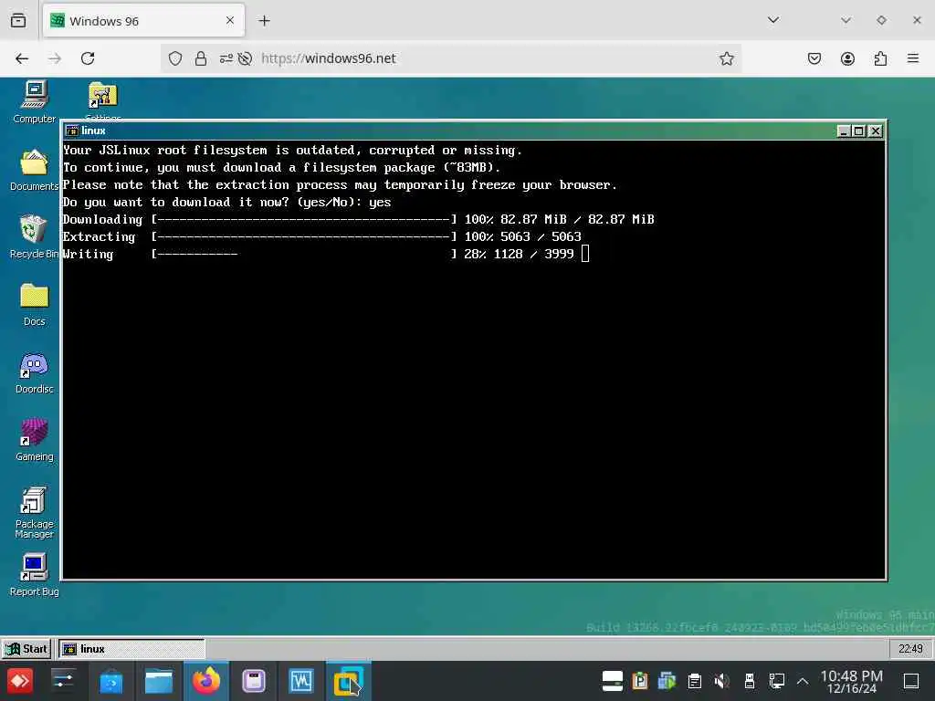Viewport: 935px width, 701px height.
Task: Open the Docs folder on desktop
Action: tap(34, 305)
